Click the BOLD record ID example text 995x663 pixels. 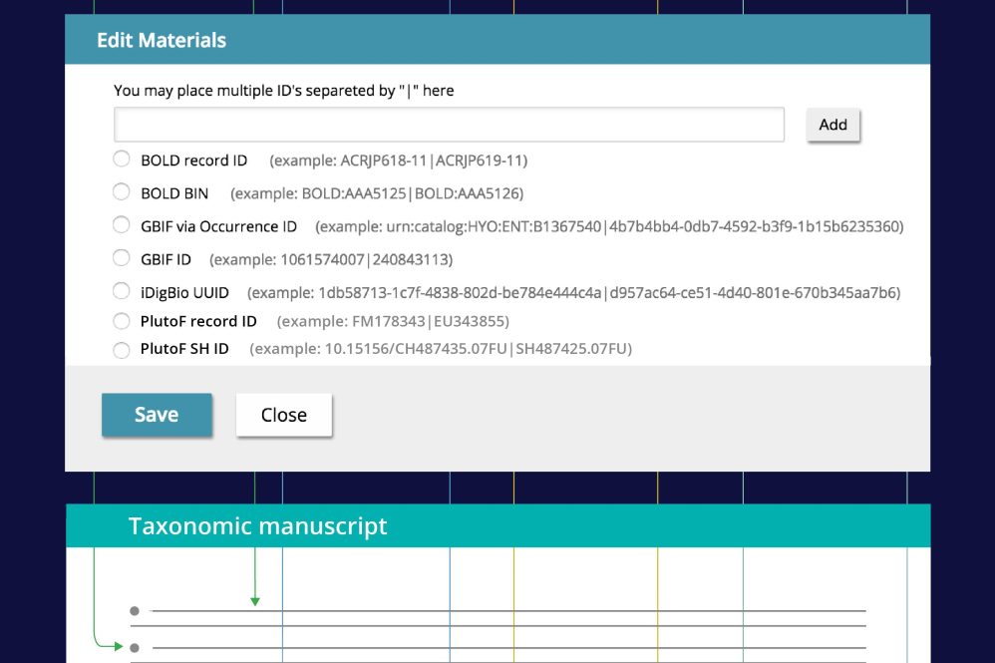pos(399,161)
